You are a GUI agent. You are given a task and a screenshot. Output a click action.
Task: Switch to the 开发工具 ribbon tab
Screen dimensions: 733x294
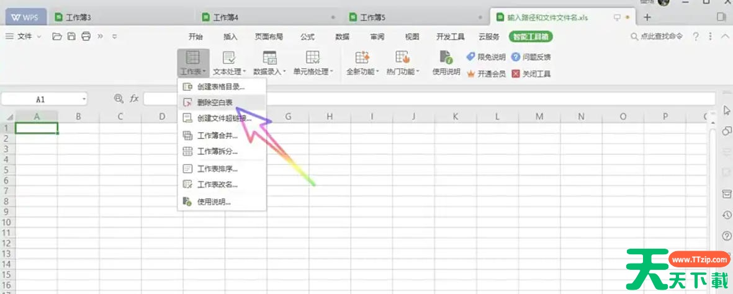pos(451,37)
